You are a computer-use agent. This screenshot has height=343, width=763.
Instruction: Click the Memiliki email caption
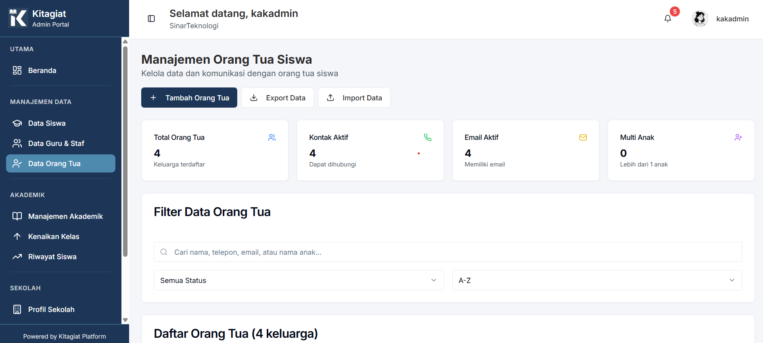[x=485, y=164]
